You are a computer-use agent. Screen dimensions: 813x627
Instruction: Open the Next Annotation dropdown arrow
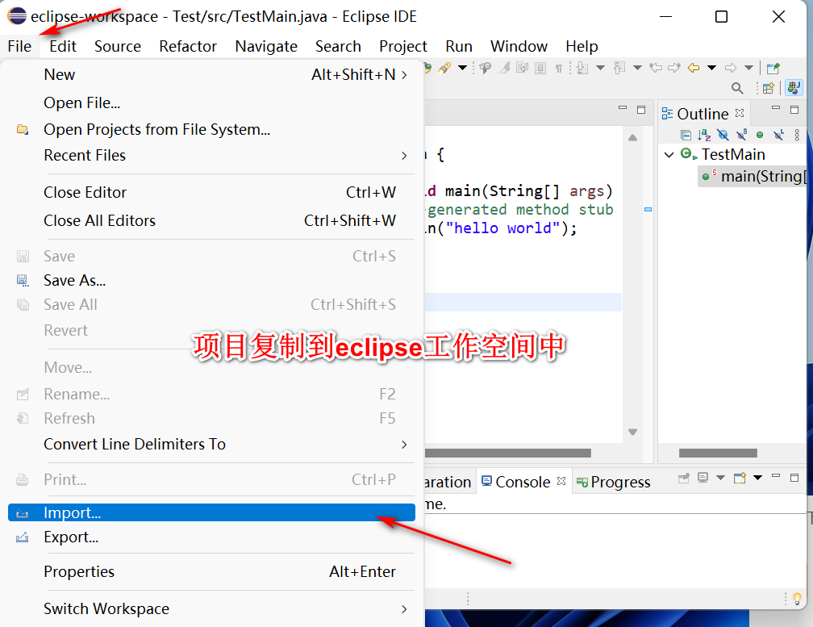click(x=600, y=68)
